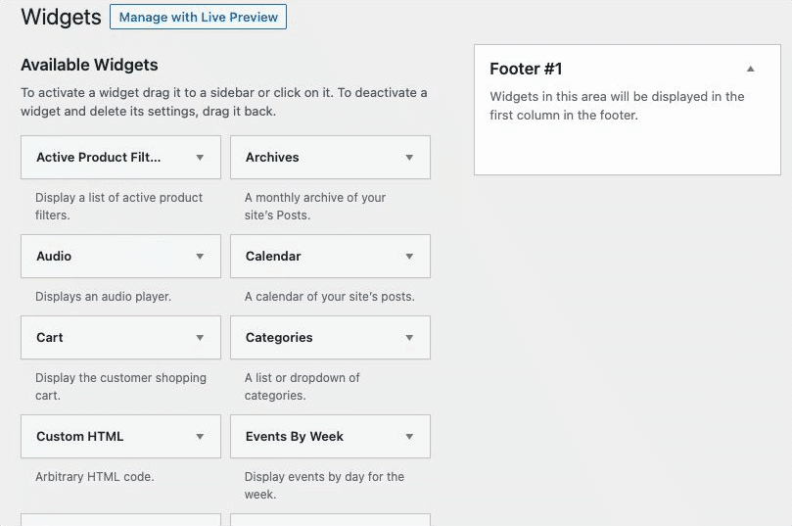
Task: Expand the Cart widget arrow
Action: tap(200, 338)
